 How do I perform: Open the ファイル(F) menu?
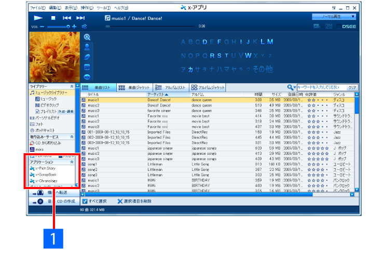(37, 8)
